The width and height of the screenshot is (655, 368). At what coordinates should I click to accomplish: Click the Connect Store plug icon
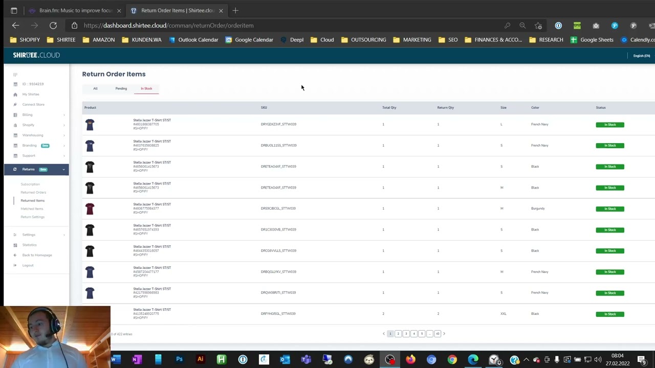click(x=15, y=105)
